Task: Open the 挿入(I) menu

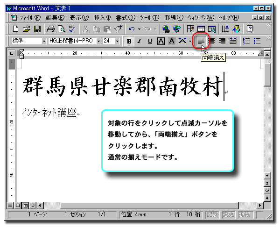Action: tap(102, 18)
